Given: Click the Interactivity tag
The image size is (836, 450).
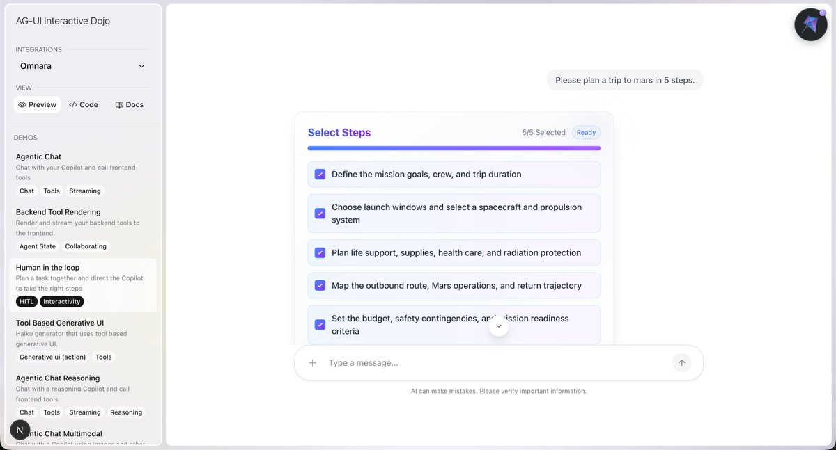Looking at the screenshot, I should (x=62, y=302).
